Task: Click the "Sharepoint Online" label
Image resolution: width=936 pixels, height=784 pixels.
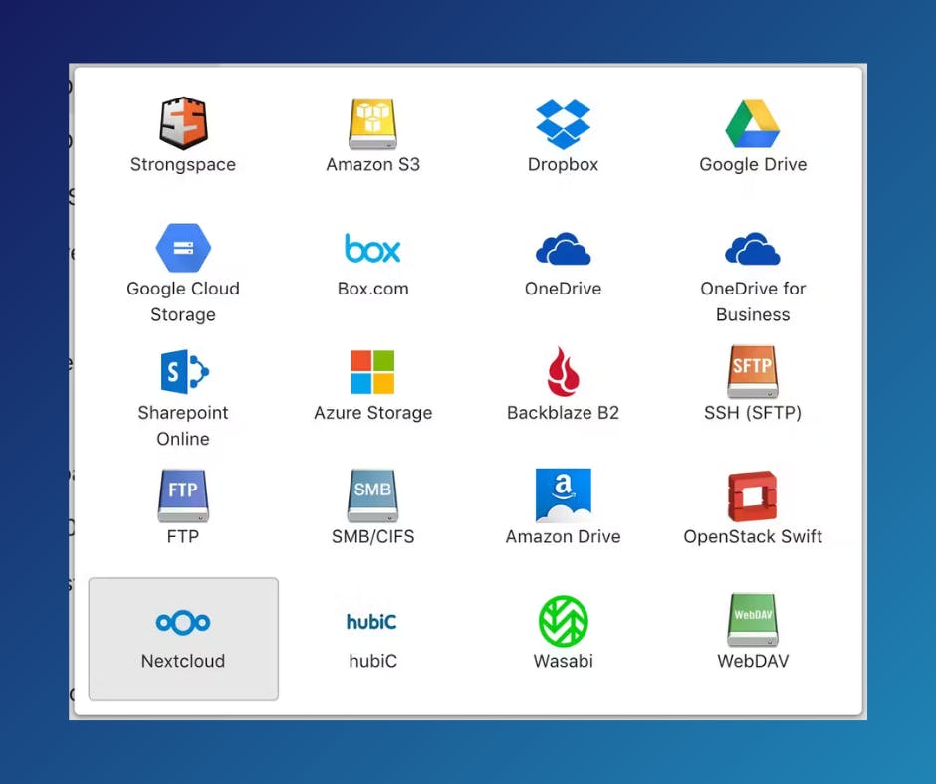Action: tap(183, 426)
